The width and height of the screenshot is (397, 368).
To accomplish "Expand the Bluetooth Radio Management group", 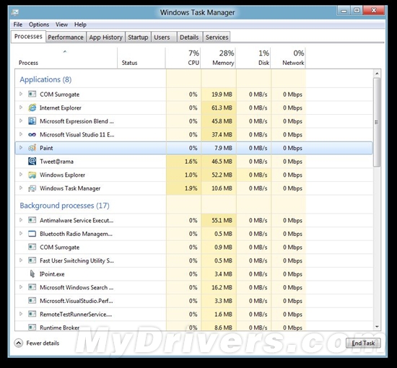I will (x=21, y=233).
